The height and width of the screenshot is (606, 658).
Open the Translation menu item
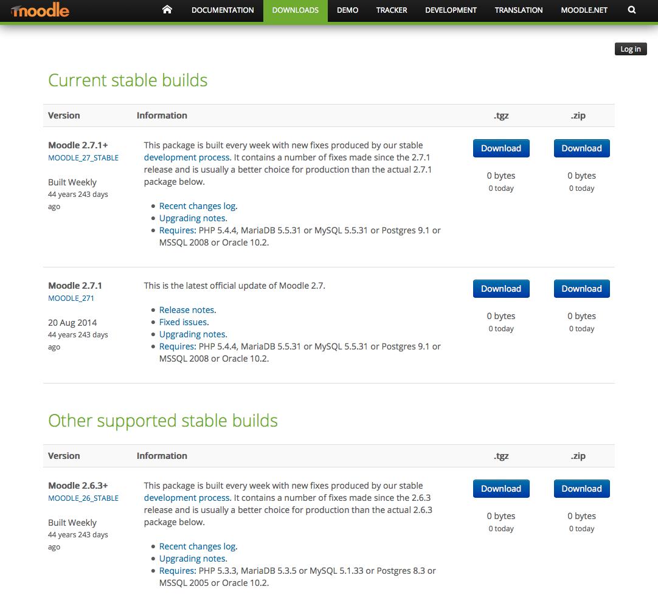[x=519, y=10]
